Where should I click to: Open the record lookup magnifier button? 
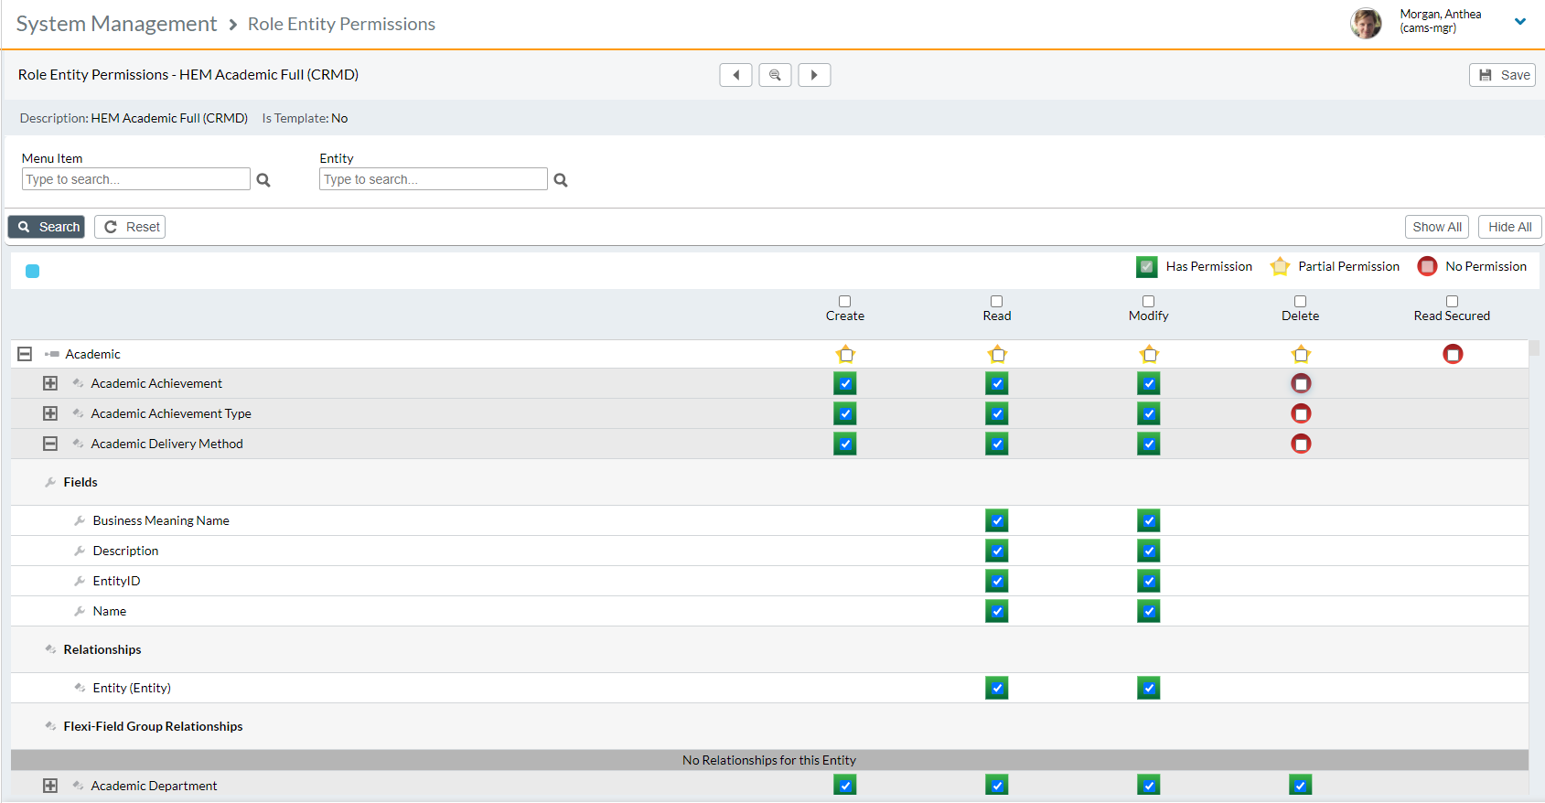coord(775,75)
